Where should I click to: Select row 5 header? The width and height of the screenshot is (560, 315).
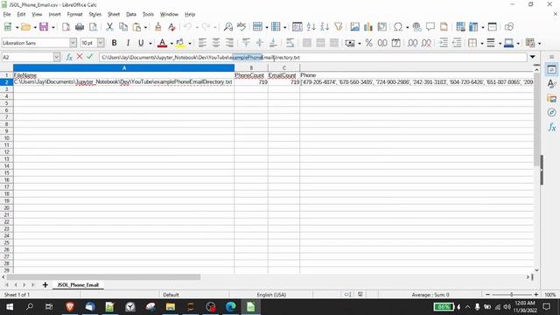(x=6, y=103)
